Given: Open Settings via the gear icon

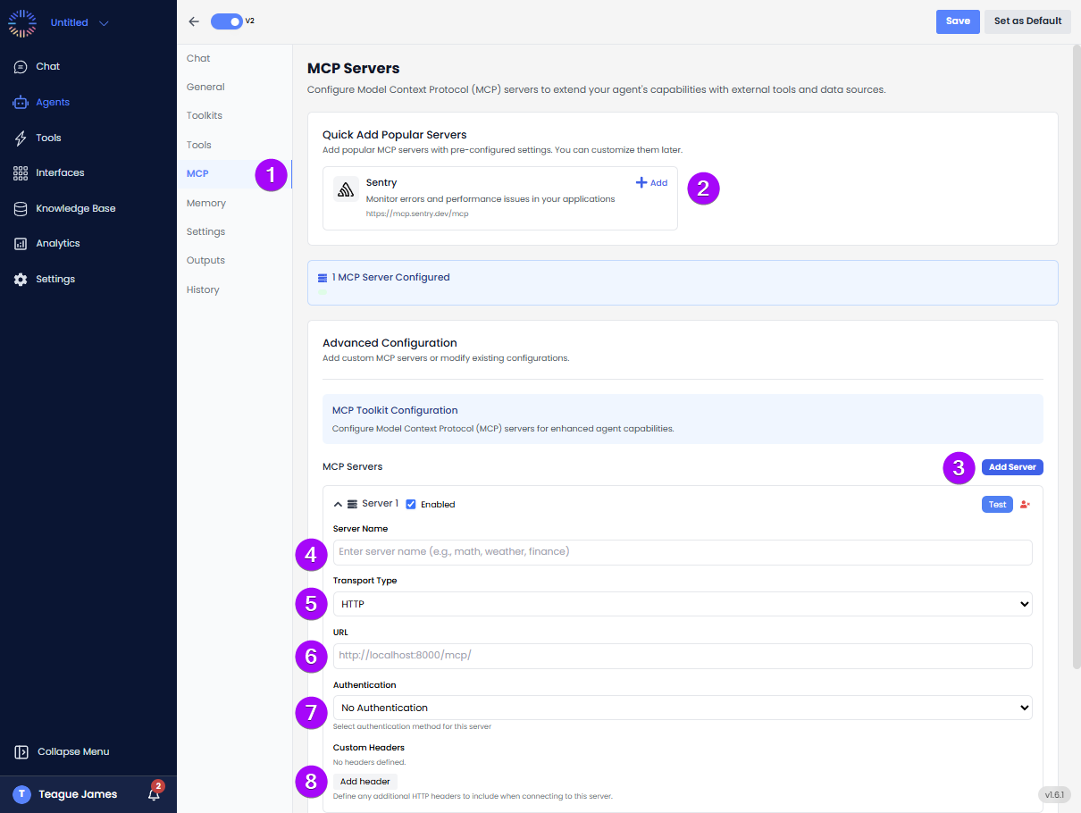Looking at the screenshot, I should pyautogui.click(x=20, y=278).
